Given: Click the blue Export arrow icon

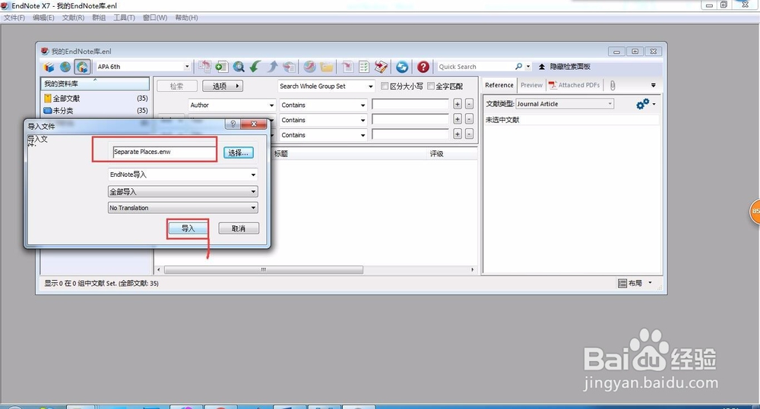Looking at the screenshot, I should tap(272, 67).
